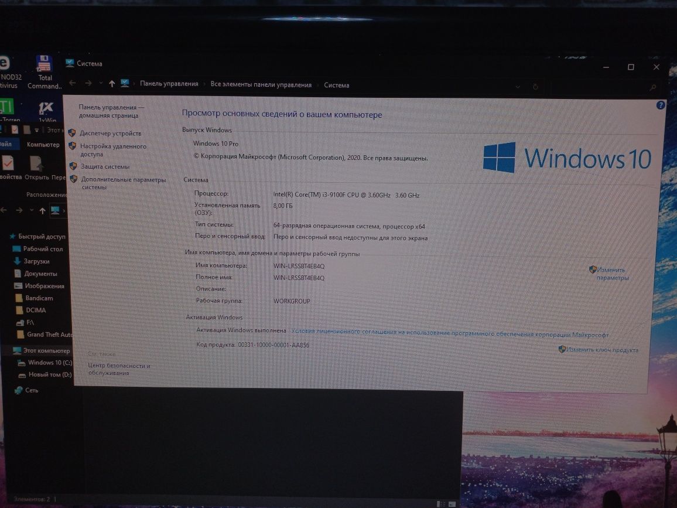Image resolution: width=677 pixels, height=508 pixels.
Task: Select Windows 10 (C:) drive in tree
Action: 50,363
